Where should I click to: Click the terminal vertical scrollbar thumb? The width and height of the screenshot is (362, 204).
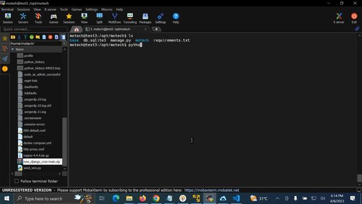pyautogui.click(x=359, y=178)
